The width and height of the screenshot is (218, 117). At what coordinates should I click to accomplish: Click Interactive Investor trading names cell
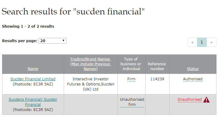pos(91,84)
